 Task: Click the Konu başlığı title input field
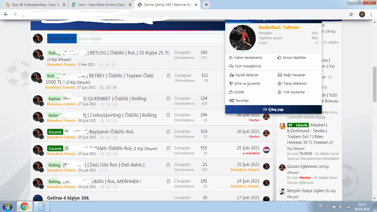click(150, 39)
